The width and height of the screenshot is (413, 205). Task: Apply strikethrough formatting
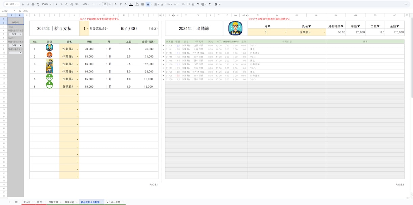coord(126,4)
